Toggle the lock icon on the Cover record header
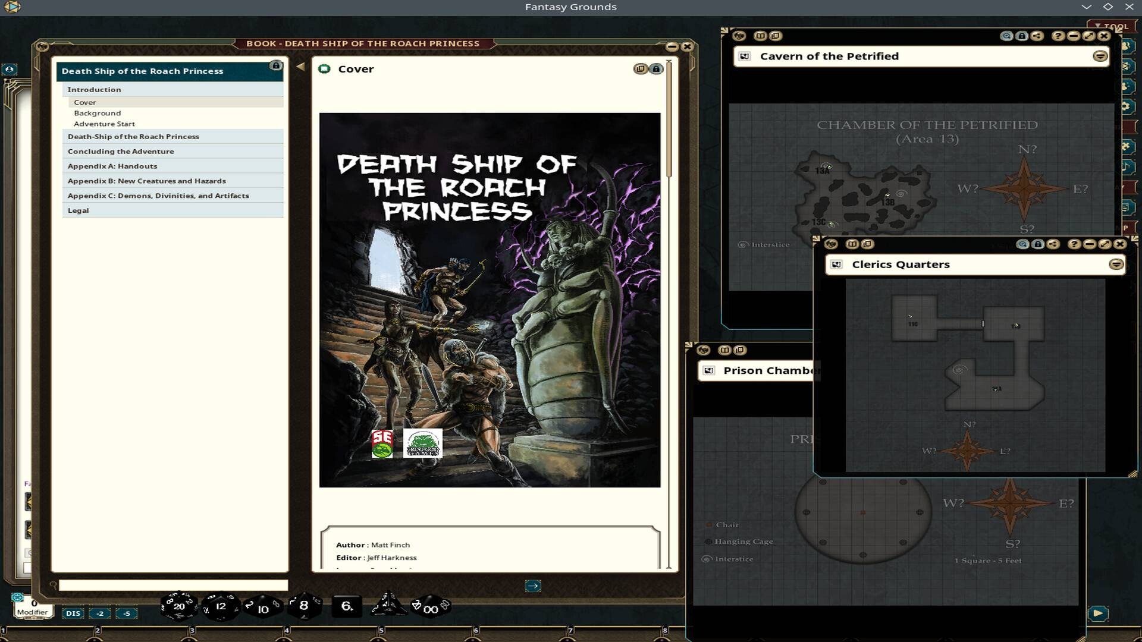This screenshot has height=642, width=1142. (656, 68)
